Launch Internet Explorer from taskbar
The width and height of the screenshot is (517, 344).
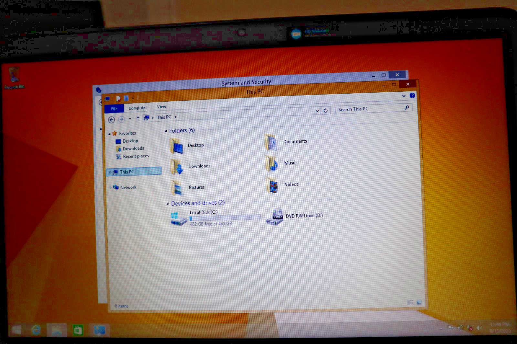(37, 330)
